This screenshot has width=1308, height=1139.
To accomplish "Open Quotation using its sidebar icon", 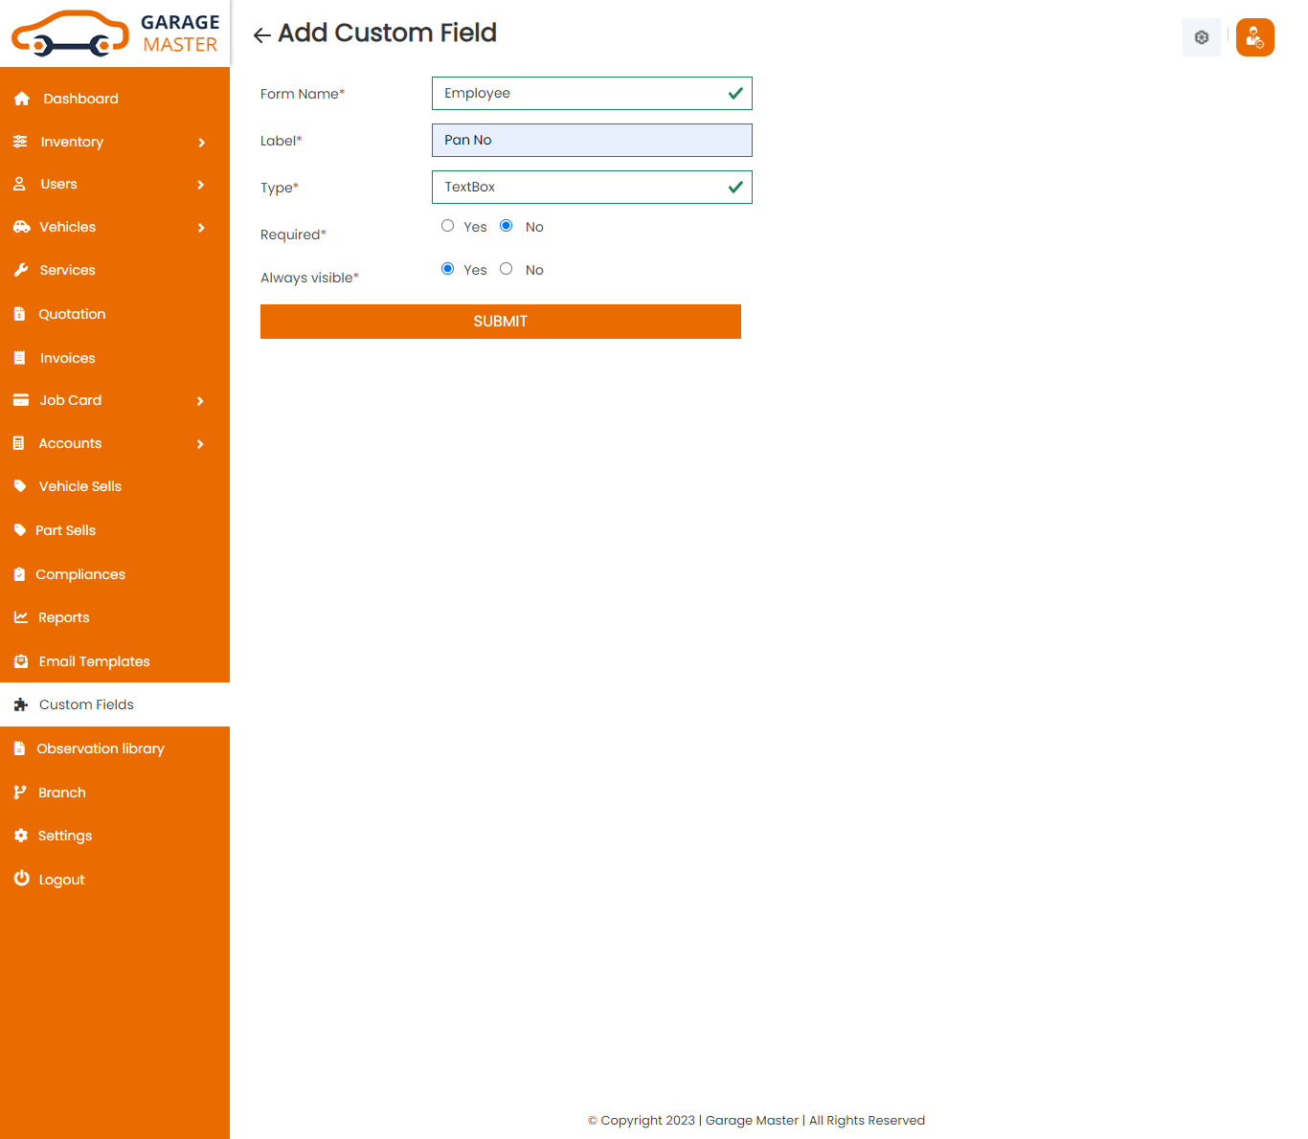I will tap(21, 313).
